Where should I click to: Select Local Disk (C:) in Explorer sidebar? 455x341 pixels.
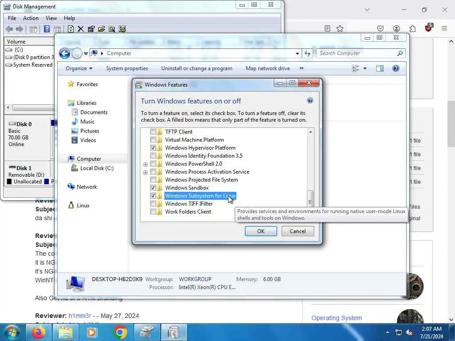pyautogui.click(x=96, y=168)
